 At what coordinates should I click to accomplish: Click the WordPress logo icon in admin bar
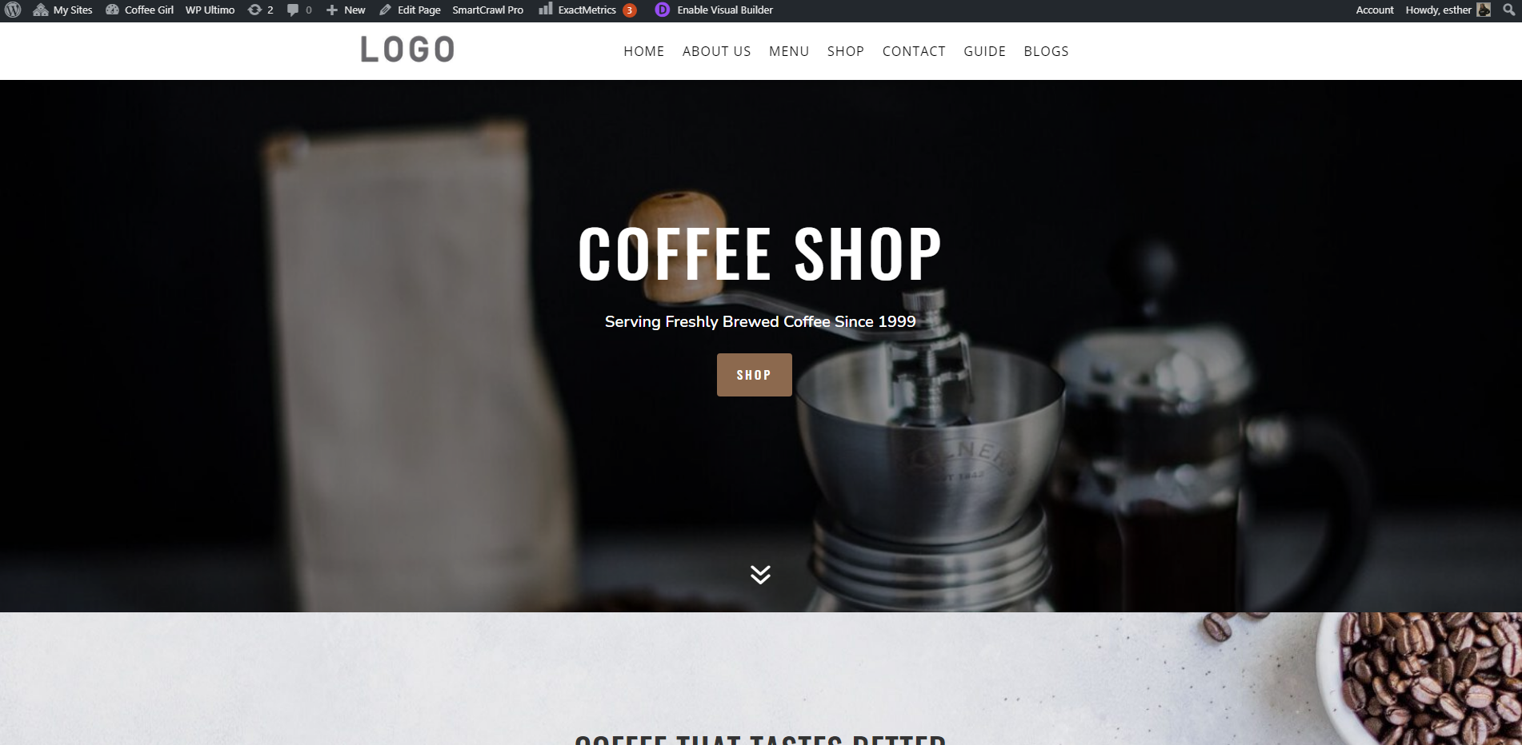pyautogui.click(x=13, y=10)
